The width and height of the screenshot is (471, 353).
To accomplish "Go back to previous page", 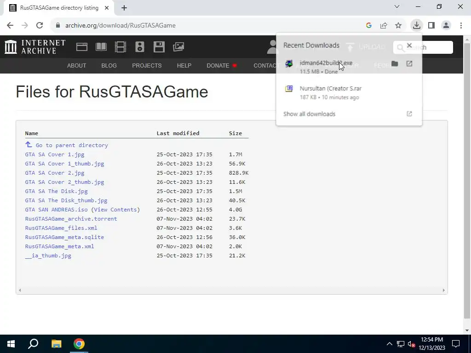I will pyautogui.click(x=10, y=25).
